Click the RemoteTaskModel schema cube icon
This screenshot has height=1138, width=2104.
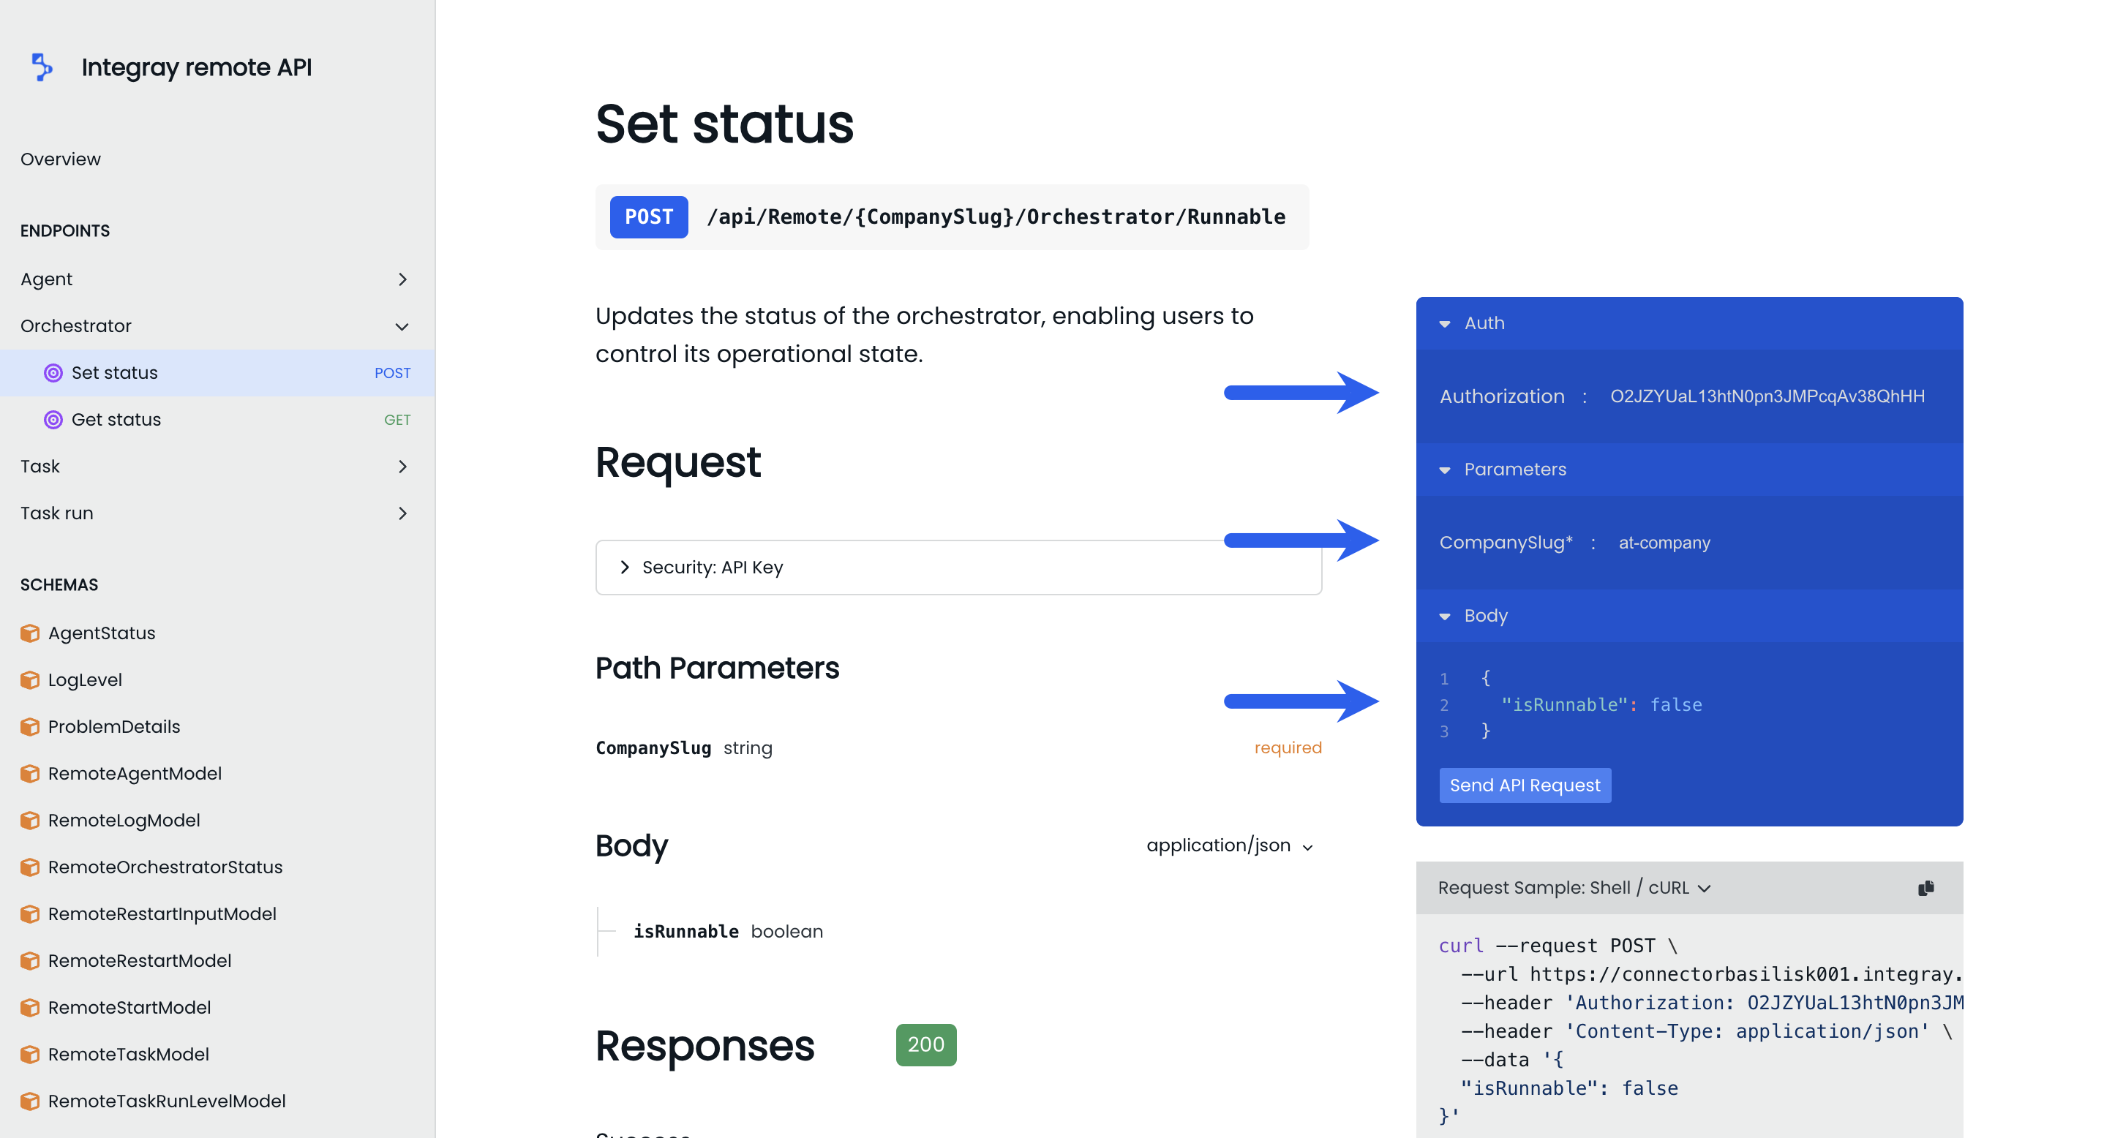click(x=30, y=1054)
